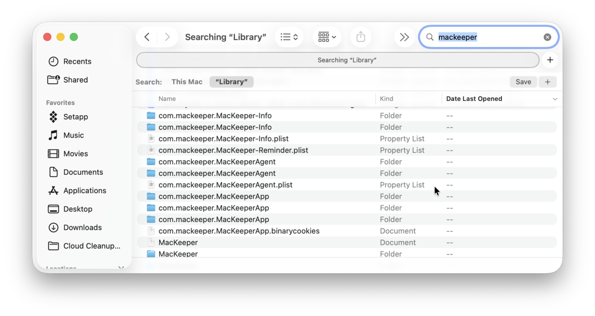Open the list view switcher

tap(289, 37)
